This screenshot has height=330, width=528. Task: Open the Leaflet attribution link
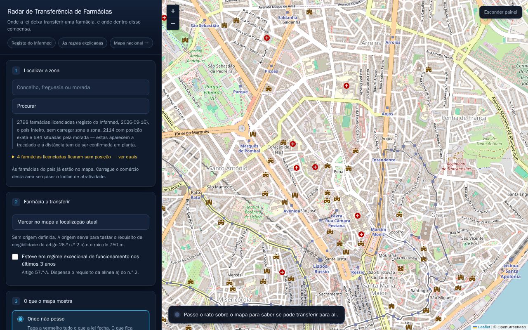click(x=481, y=327)
